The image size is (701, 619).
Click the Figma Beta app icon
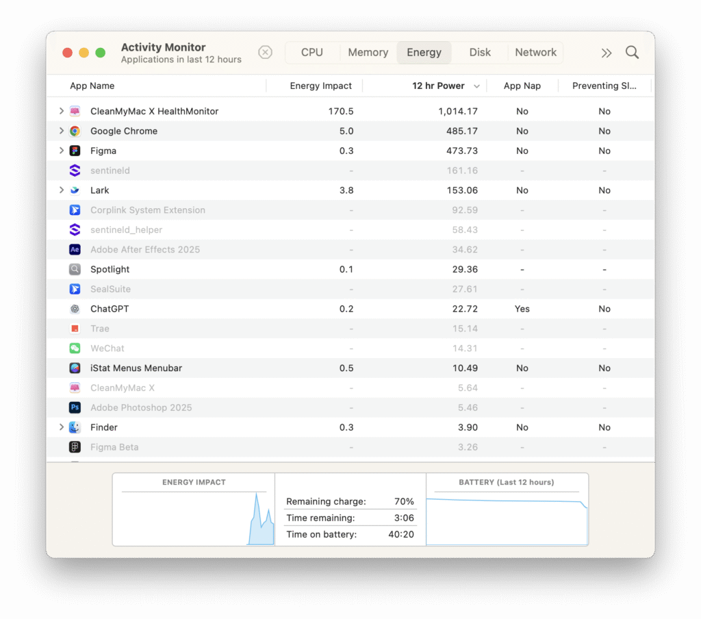[x=75, y=447]
